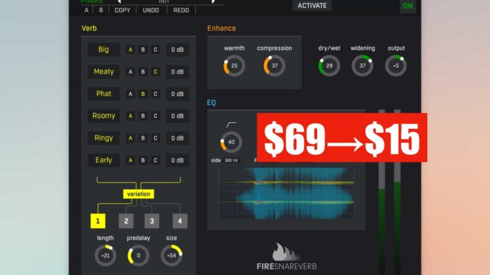Select type C for Meaty
490x275 pixels.
(155, 72)
